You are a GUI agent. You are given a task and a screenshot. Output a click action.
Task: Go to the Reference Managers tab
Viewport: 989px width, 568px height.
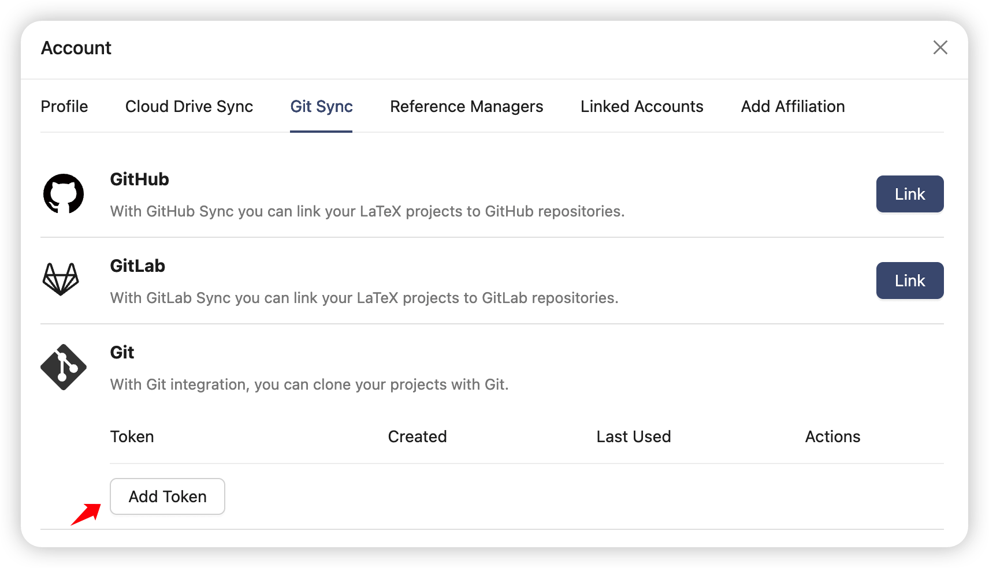(x=466, y=106)
